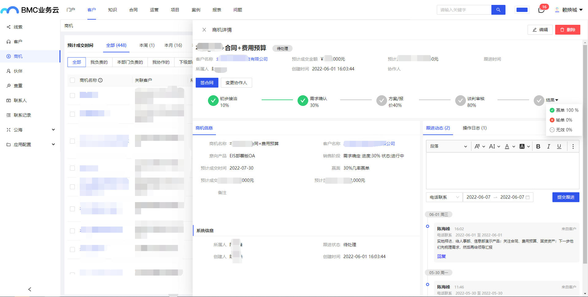Click the 方案/报价 stage check icon
This screenshot has height=297, width=588.
[x=382, y=100]
